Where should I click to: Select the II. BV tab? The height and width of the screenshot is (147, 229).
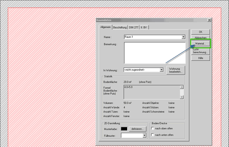tap(144, 27)
